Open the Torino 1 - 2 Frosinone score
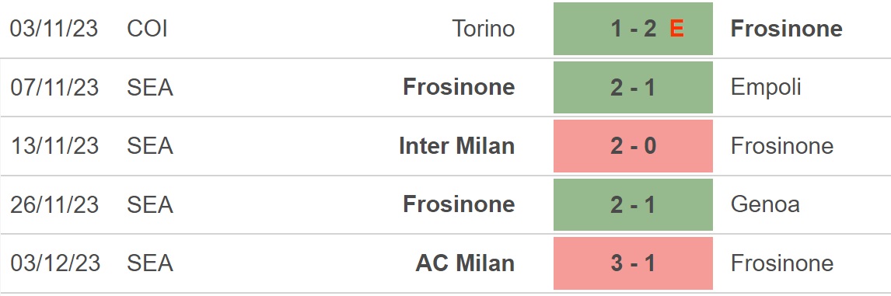The width and height of the screenshot is (891, 296). click(633, 29)
